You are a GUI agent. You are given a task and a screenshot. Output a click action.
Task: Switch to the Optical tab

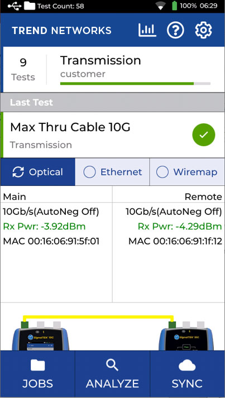pyautogui.click(x=38, y=172)
